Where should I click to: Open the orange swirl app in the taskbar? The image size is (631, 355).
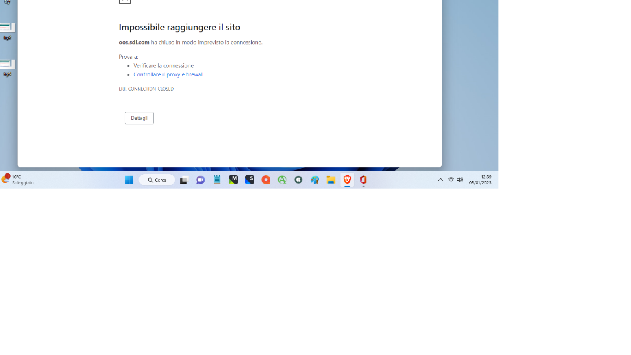coord(266,180)
